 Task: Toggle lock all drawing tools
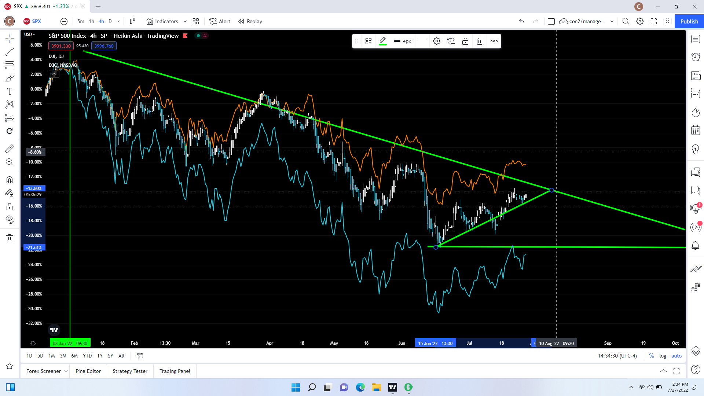10,206
